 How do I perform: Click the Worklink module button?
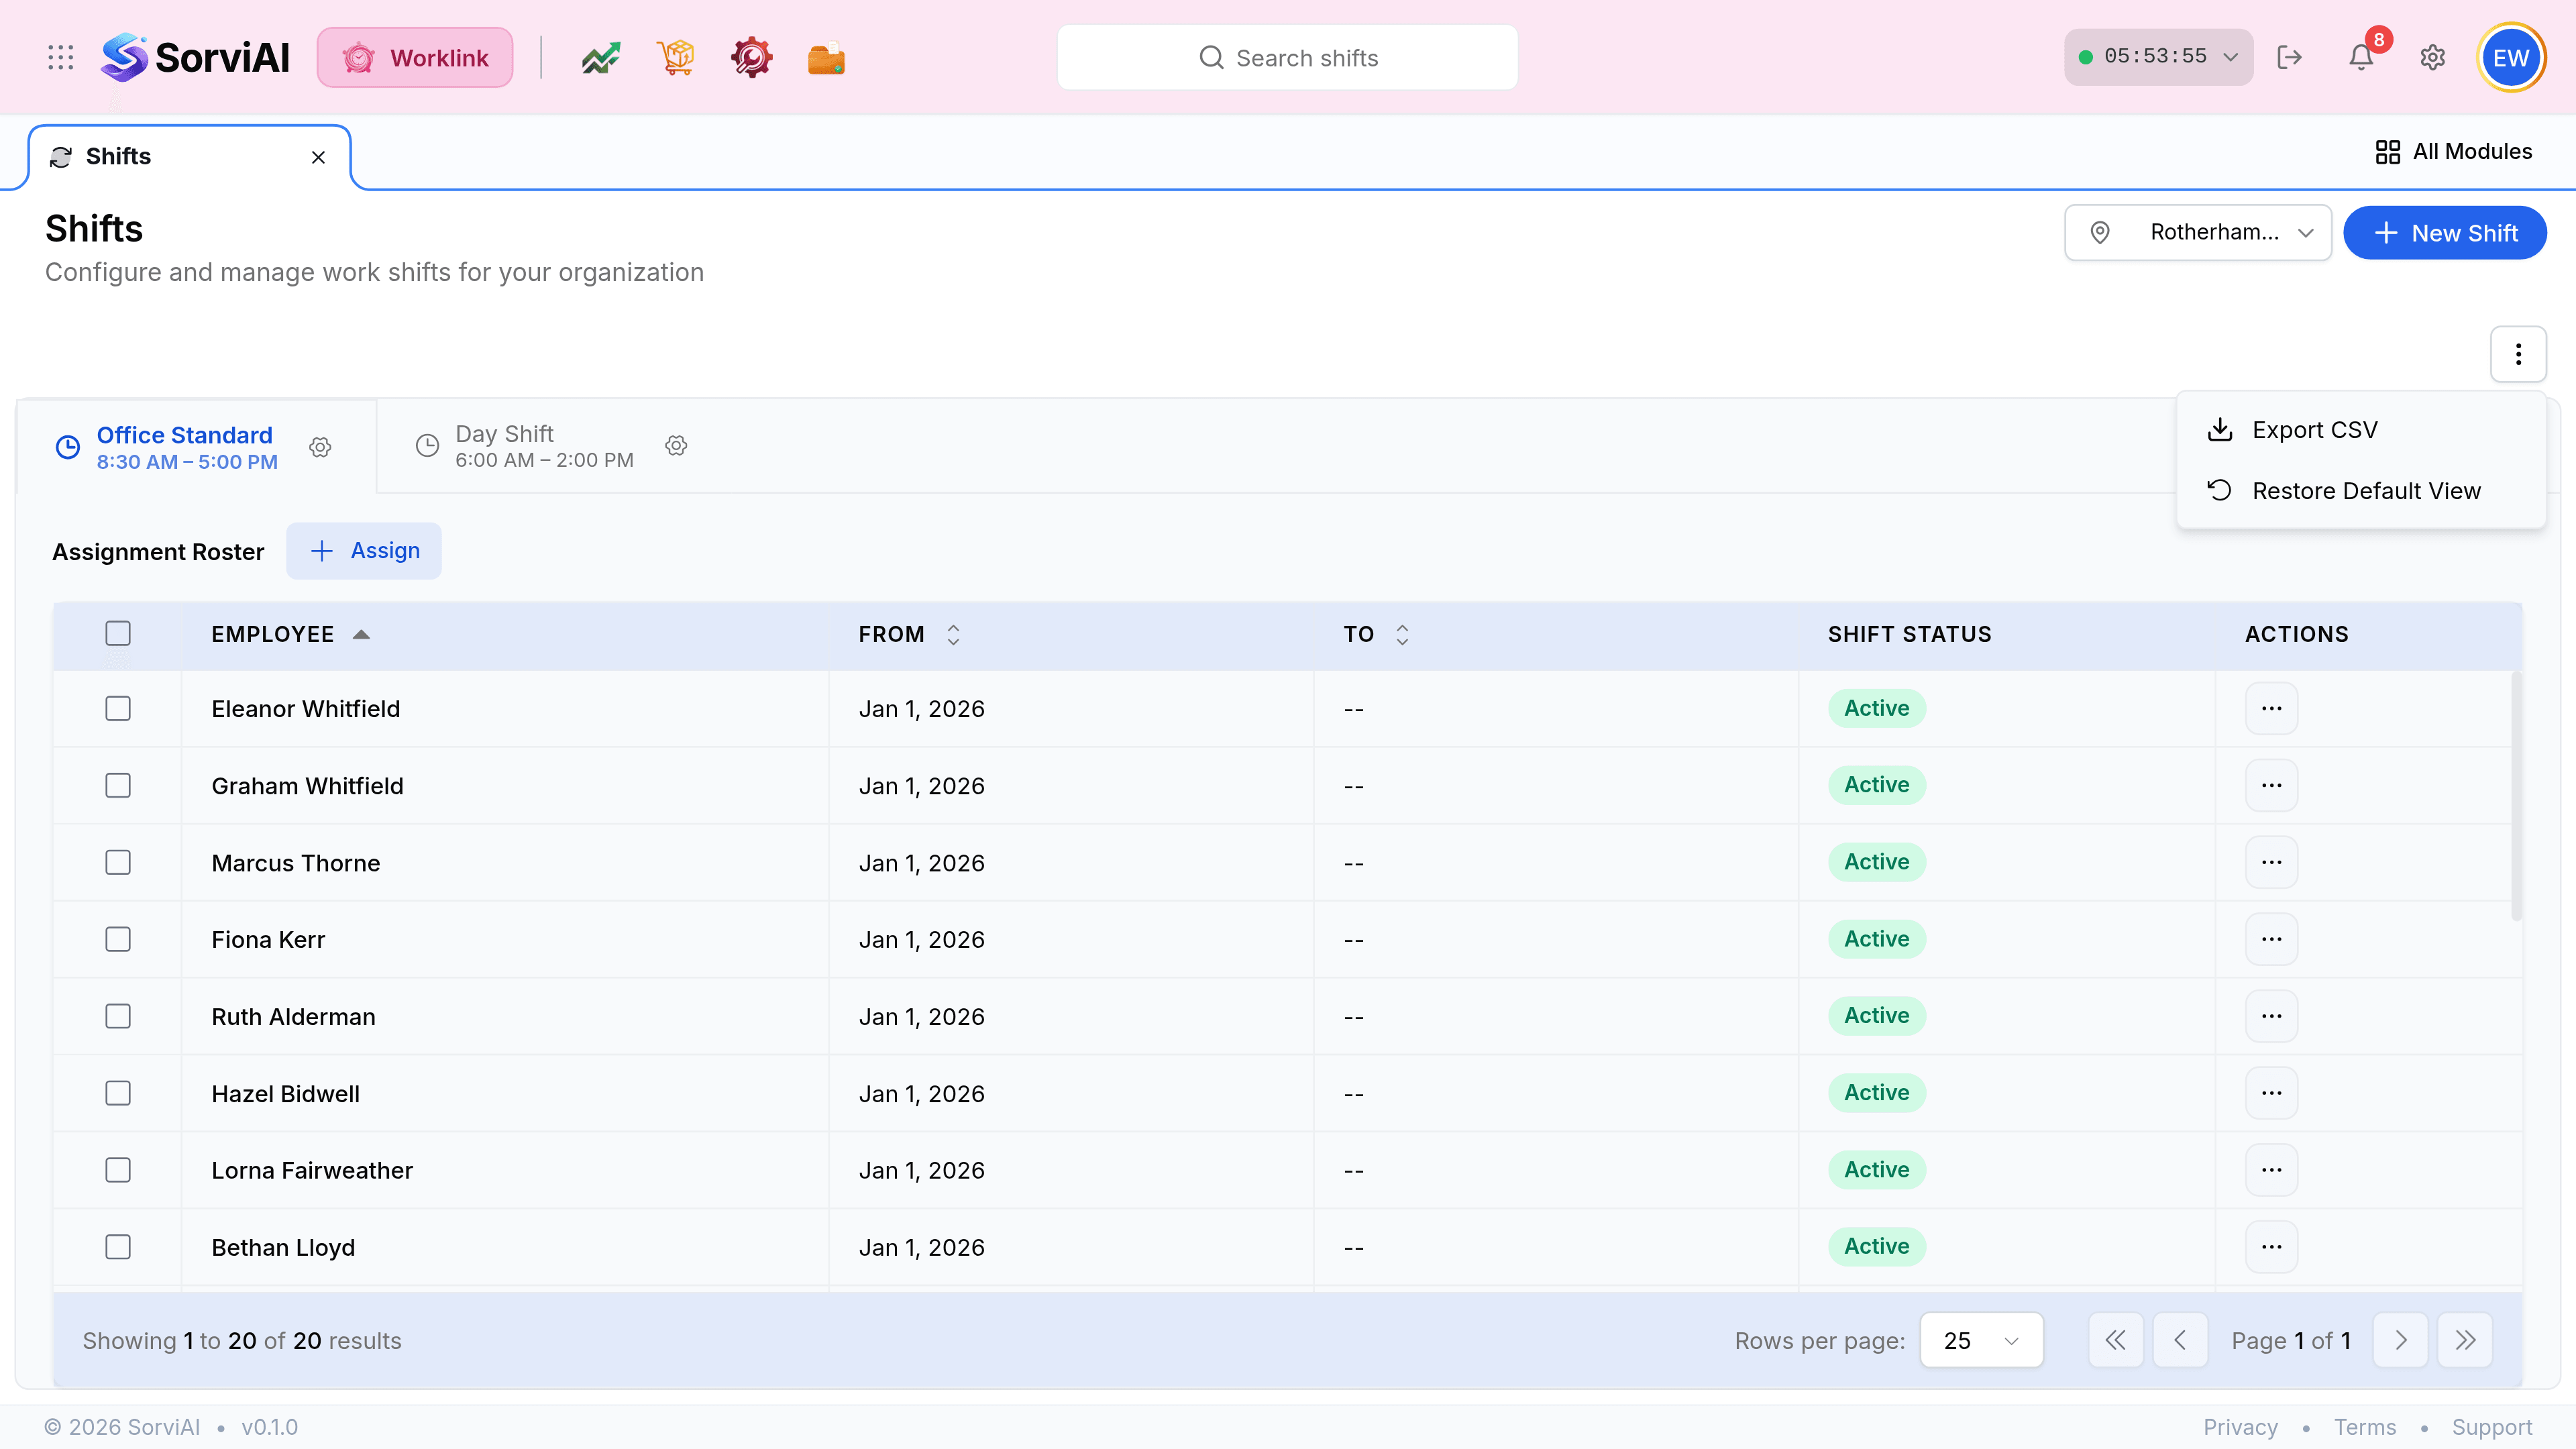click(x=415, y=58)
